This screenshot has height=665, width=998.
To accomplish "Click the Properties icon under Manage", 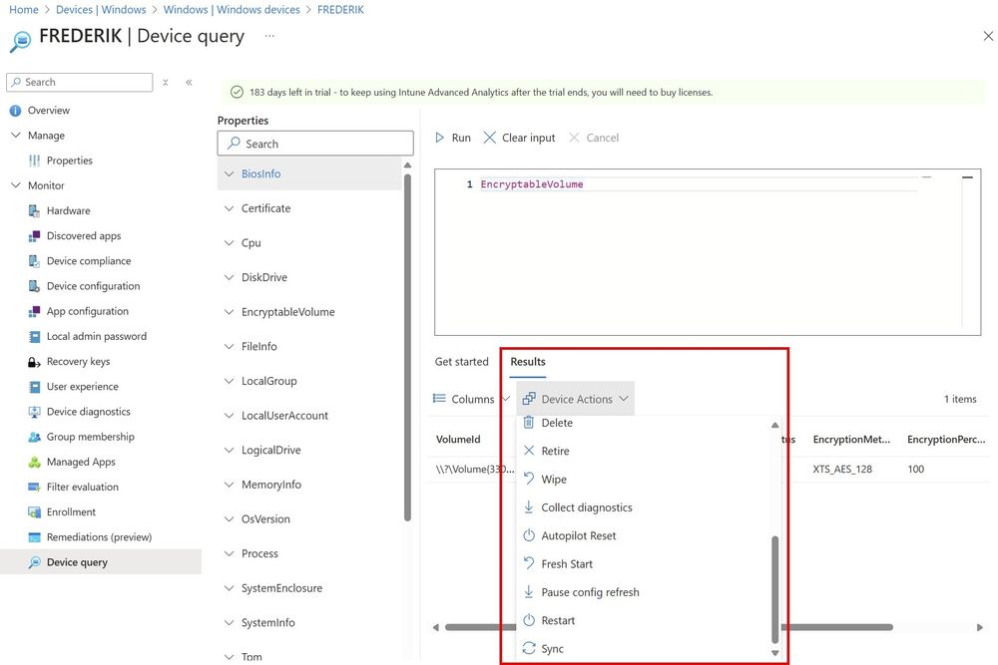I will point(34,161).
